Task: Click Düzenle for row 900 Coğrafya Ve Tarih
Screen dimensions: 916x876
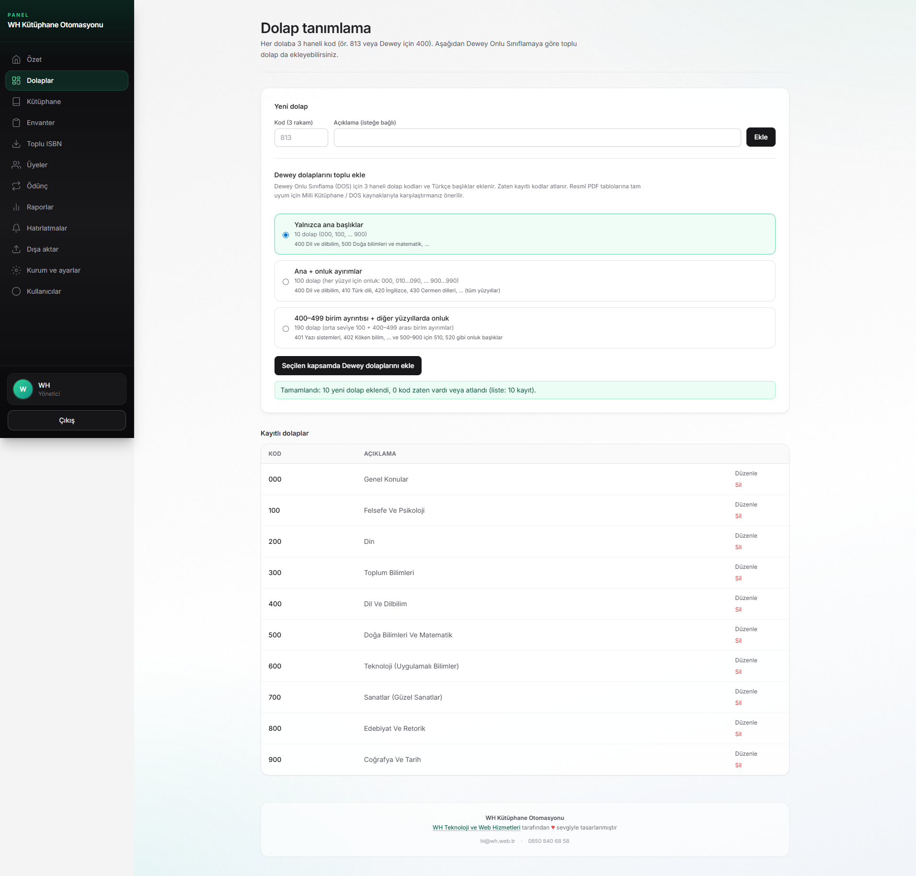Action: coord(746,754)
